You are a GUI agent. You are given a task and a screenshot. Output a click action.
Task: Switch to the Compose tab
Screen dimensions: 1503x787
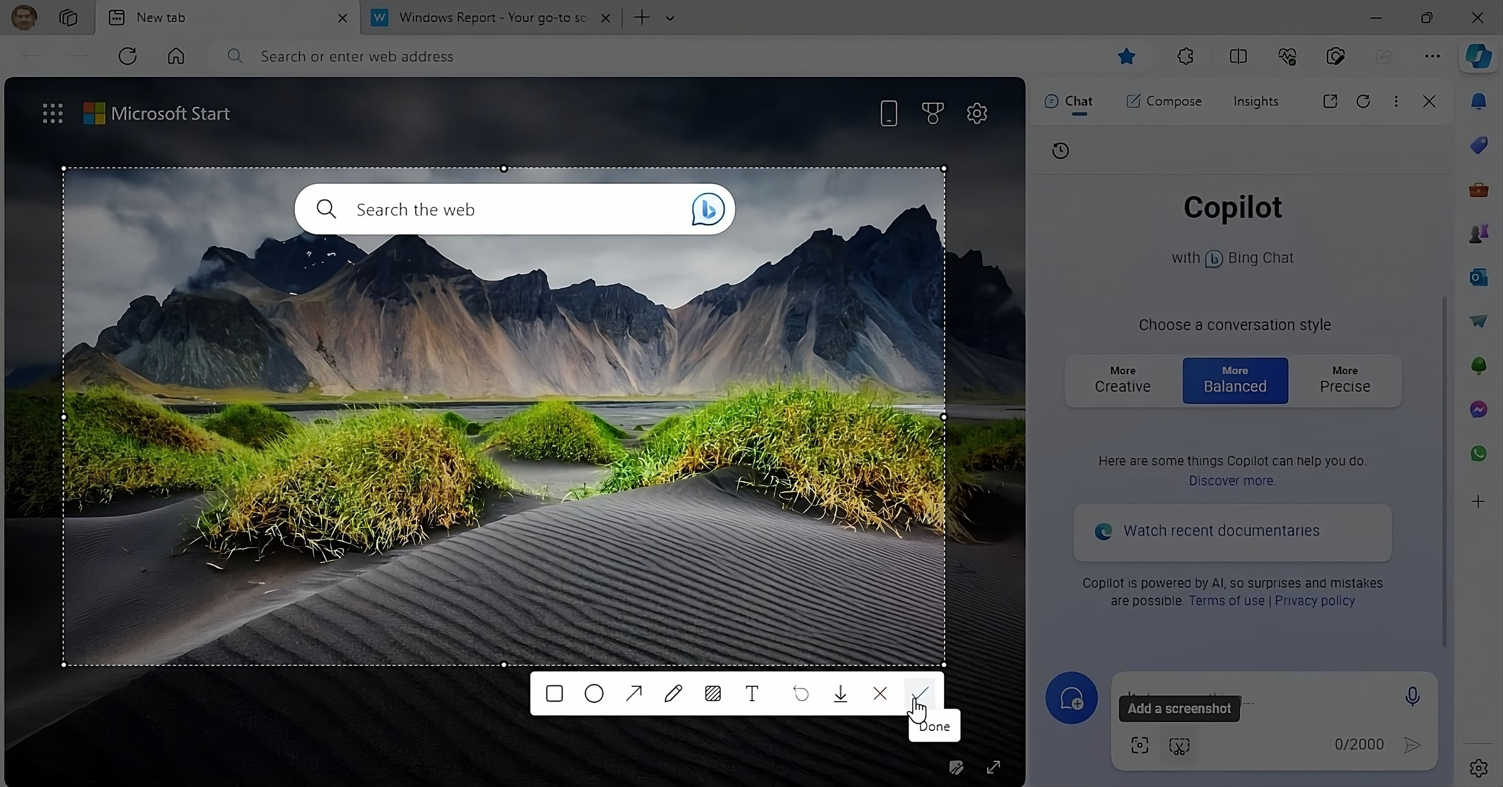tap(1164, 101)
